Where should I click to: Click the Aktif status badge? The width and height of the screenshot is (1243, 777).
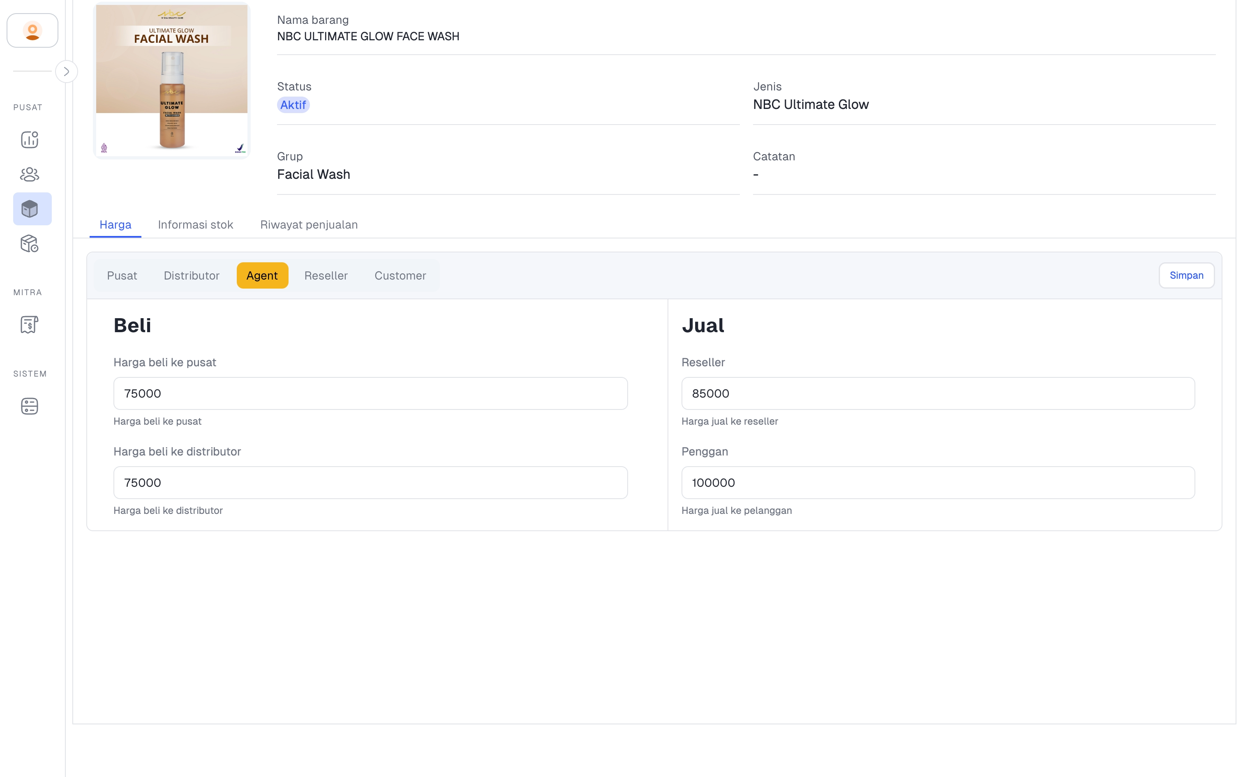(x=293, y=105)
